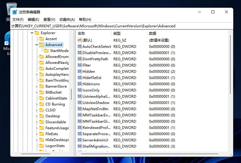The image size is (241, 163).
Task: Click the DWORD icon beside IconsOnly
Action: pos(80,90)
